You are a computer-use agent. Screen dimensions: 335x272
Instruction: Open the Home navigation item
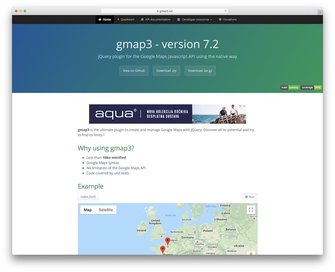[x=105, y=19]
